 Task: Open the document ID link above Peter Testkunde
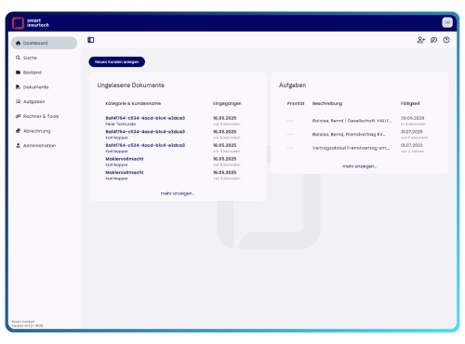click(x=145, y=118)
